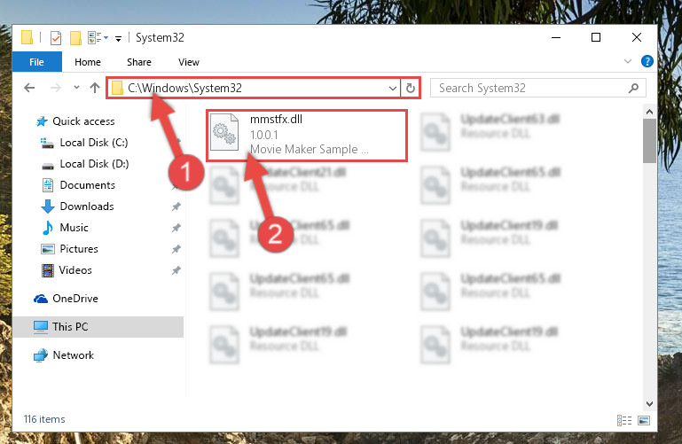The width and height of the screenshot is (682, 444).
Task: Open the recent locations dropdown arrow
Action: click(76, 88)
